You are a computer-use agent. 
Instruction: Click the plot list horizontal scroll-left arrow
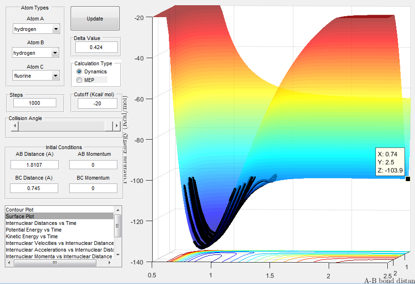pos(9,263)
